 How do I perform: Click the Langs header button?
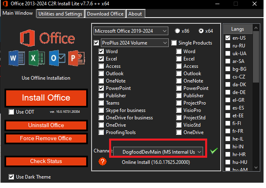[x=238, y=29]
